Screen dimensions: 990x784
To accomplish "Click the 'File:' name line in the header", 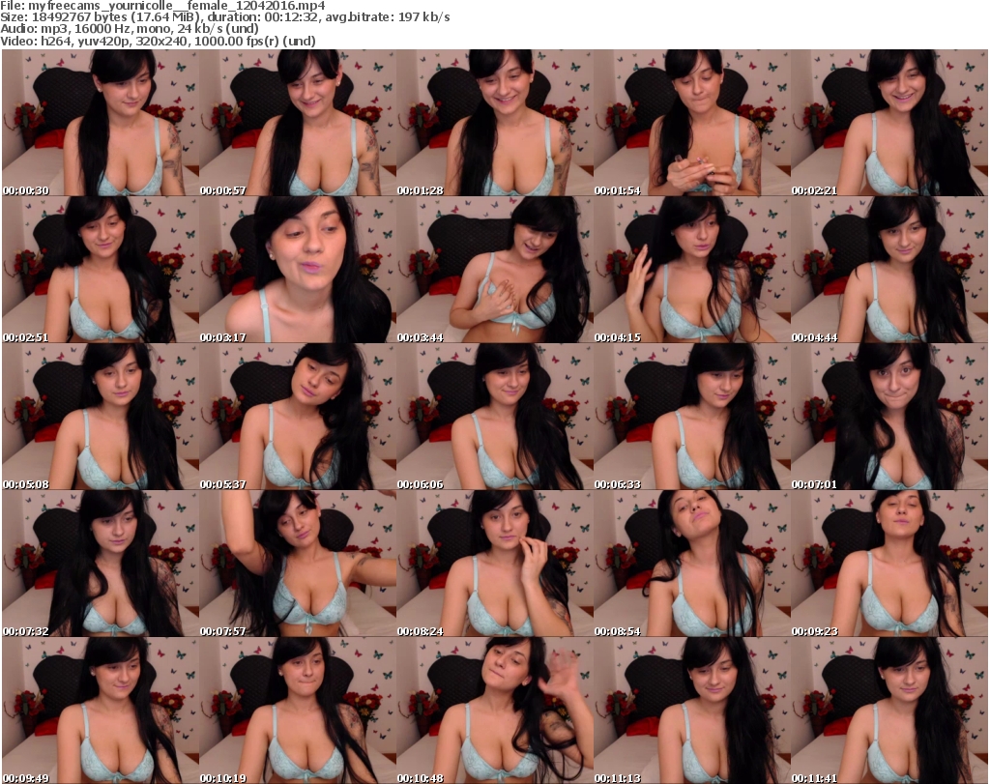I will pyautogui.click(x=162, y=6).
